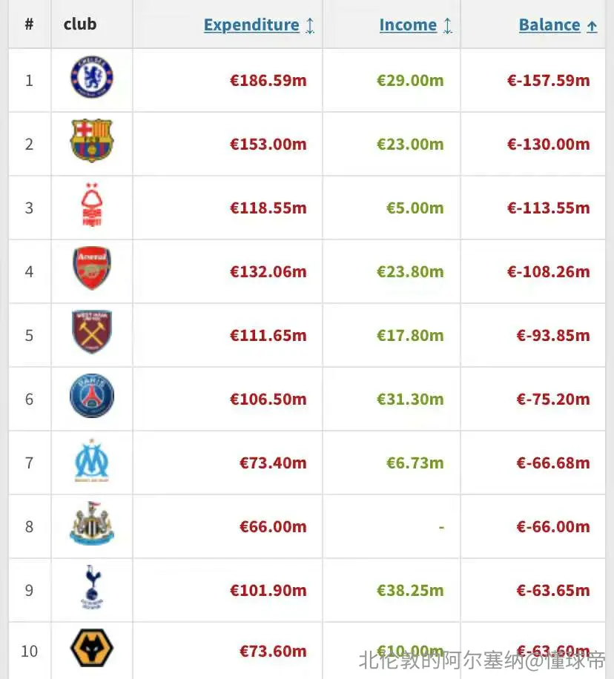This screenshot has width=614, height=679.
Task: Open the Newcastle United crest
Action: click(92, 523)
